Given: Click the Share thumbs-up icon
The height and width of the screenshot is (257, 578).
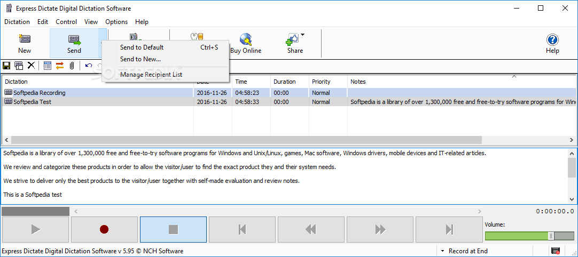Looking at the screenshot, I should (292, 39).
